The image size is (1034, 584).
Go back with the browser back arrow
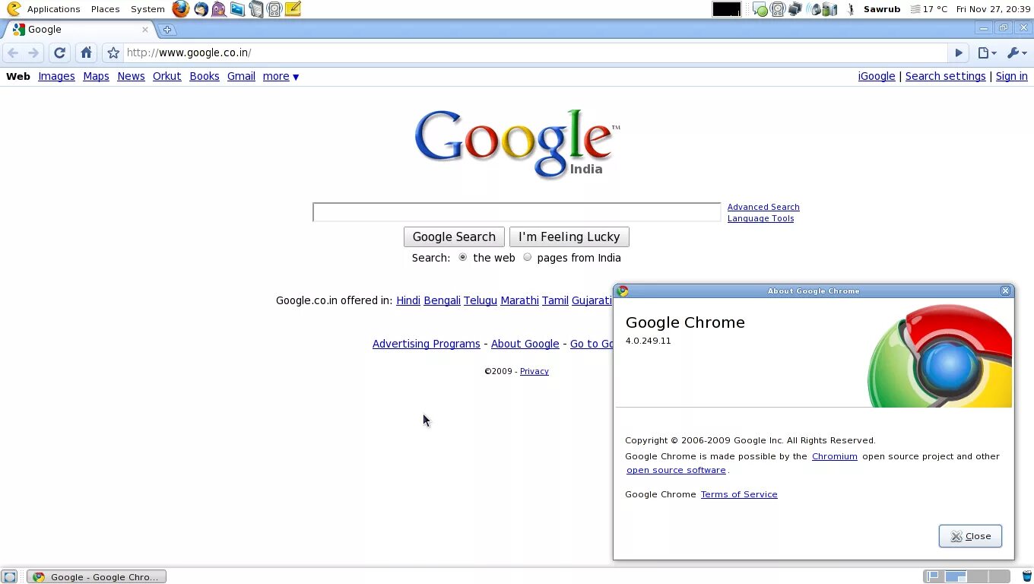tap(12, 52)
